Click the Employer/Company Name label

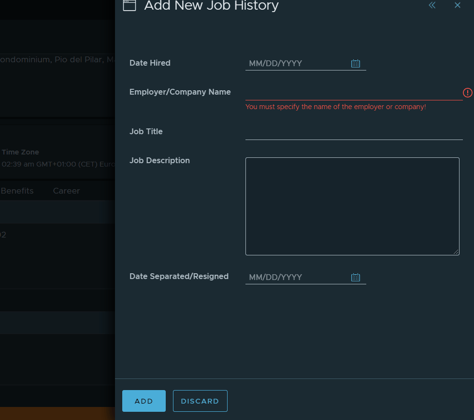pos(180,92)
